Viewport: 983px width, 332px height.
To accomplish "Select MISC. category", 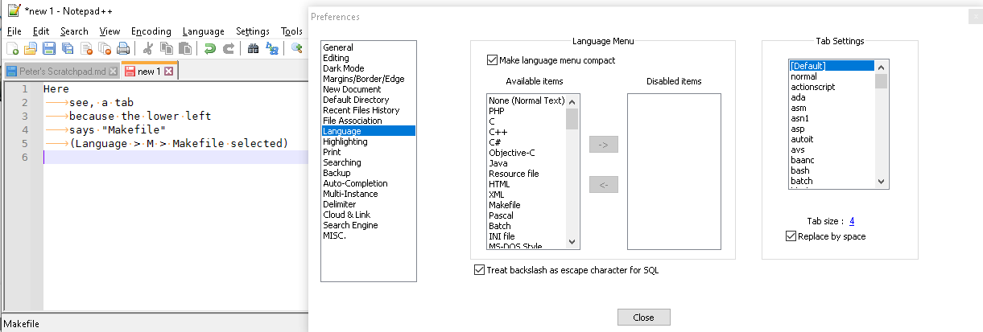I will (368, 236).
